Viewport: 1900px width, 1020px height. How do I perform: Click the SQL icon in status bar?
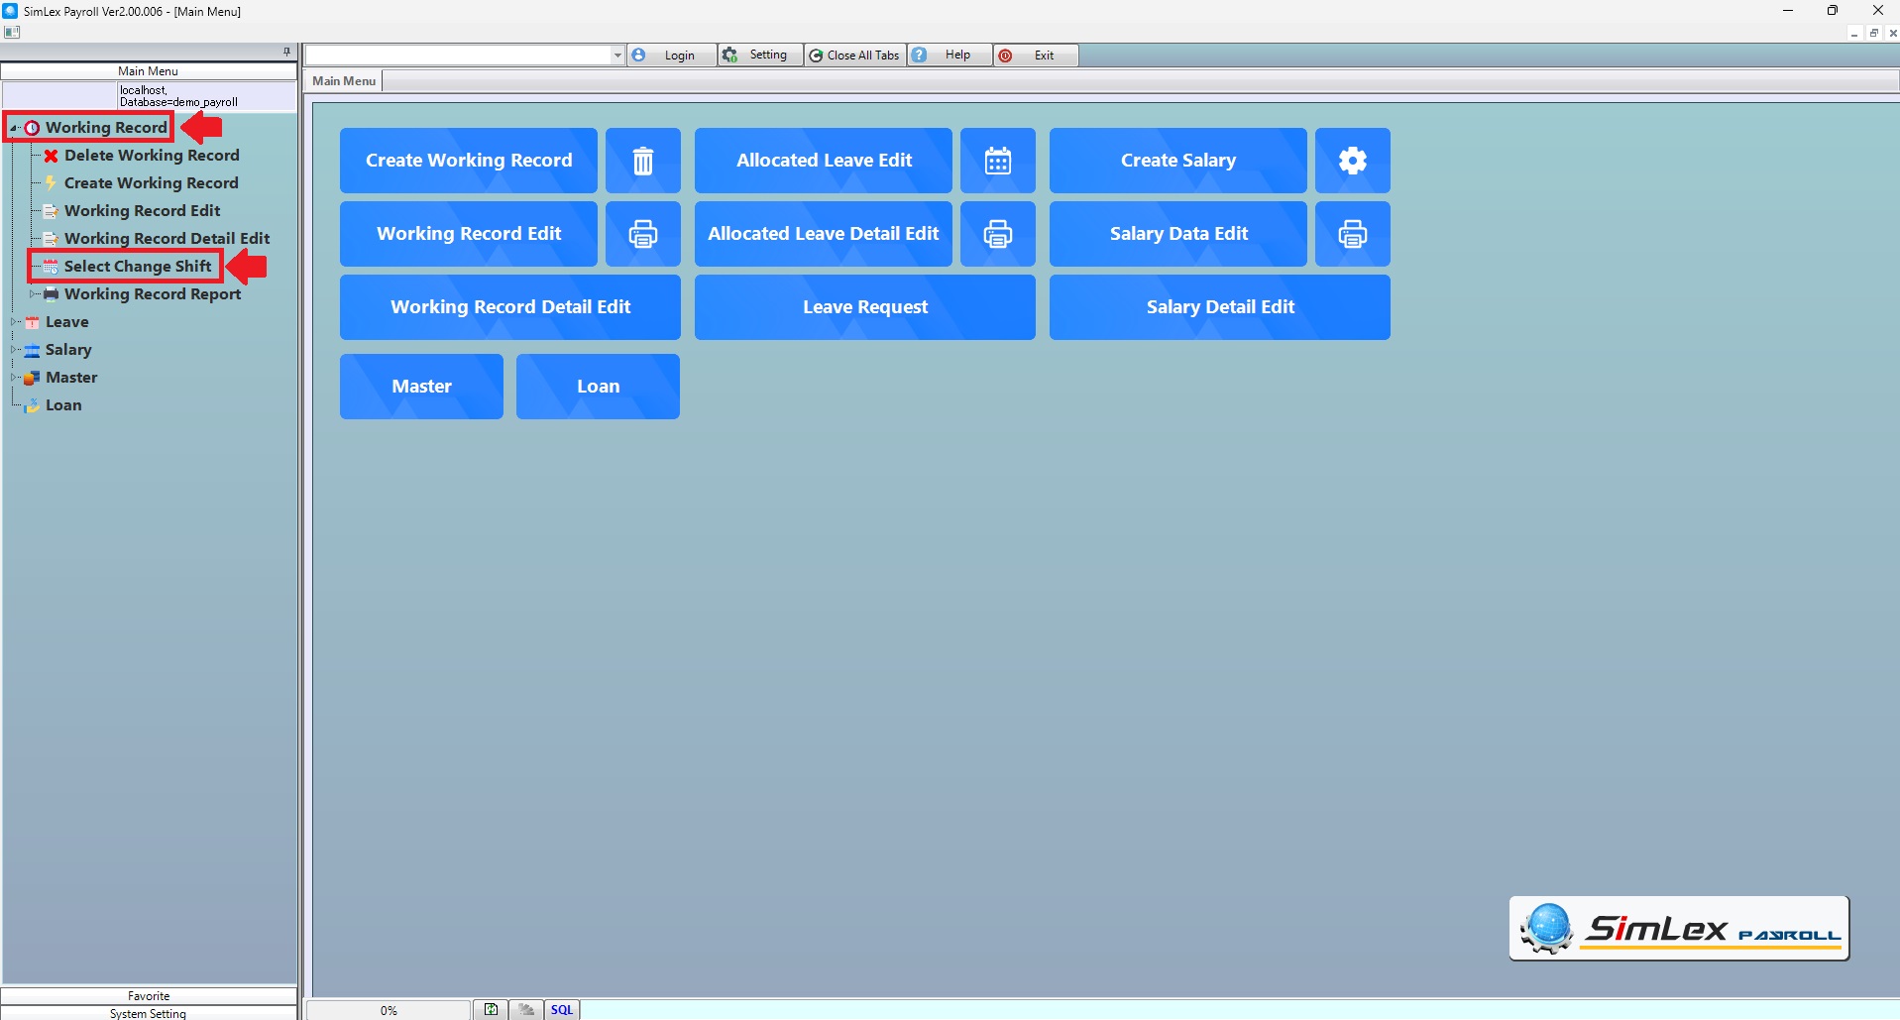pyautogui.click(x=562, y=1010)
